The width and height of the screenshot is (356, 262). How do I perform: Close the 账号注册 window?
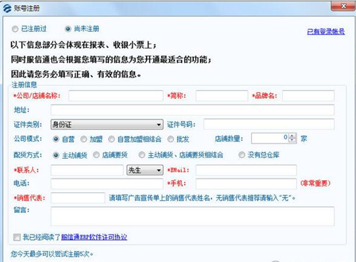(343, 6)
